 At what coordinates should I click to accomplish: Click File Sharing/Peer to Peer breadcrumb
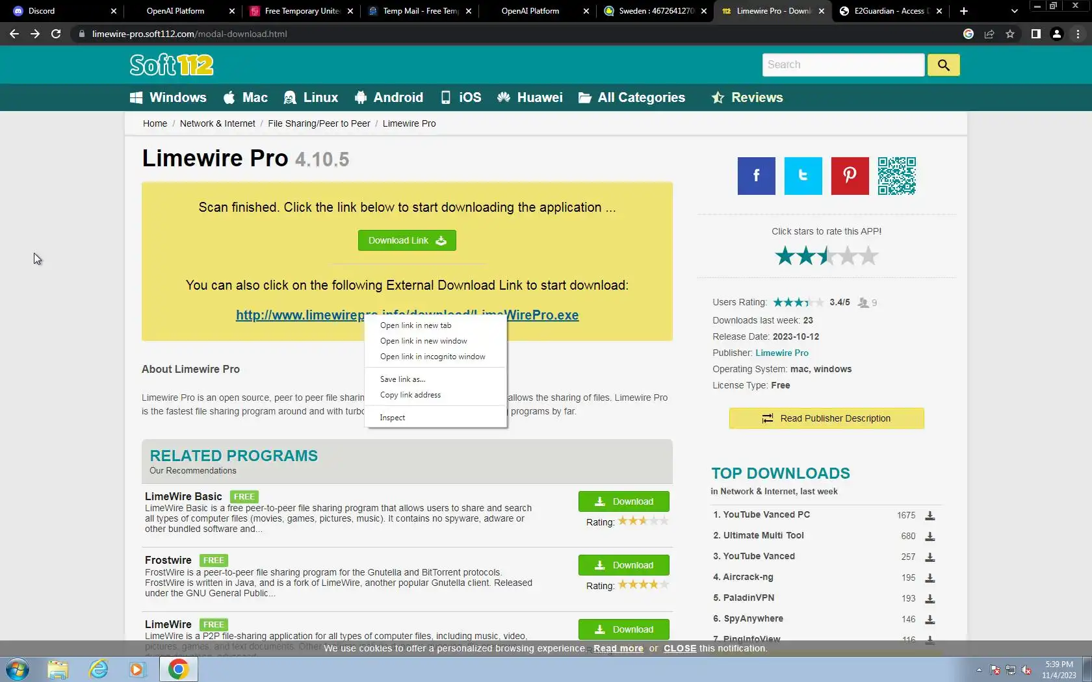[319, 123]
